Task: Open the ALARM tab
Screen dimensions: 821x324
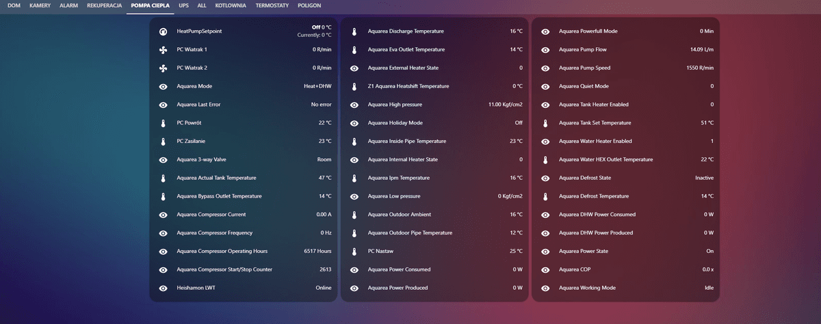Action: pyautogui.click(x=68, y=5)
